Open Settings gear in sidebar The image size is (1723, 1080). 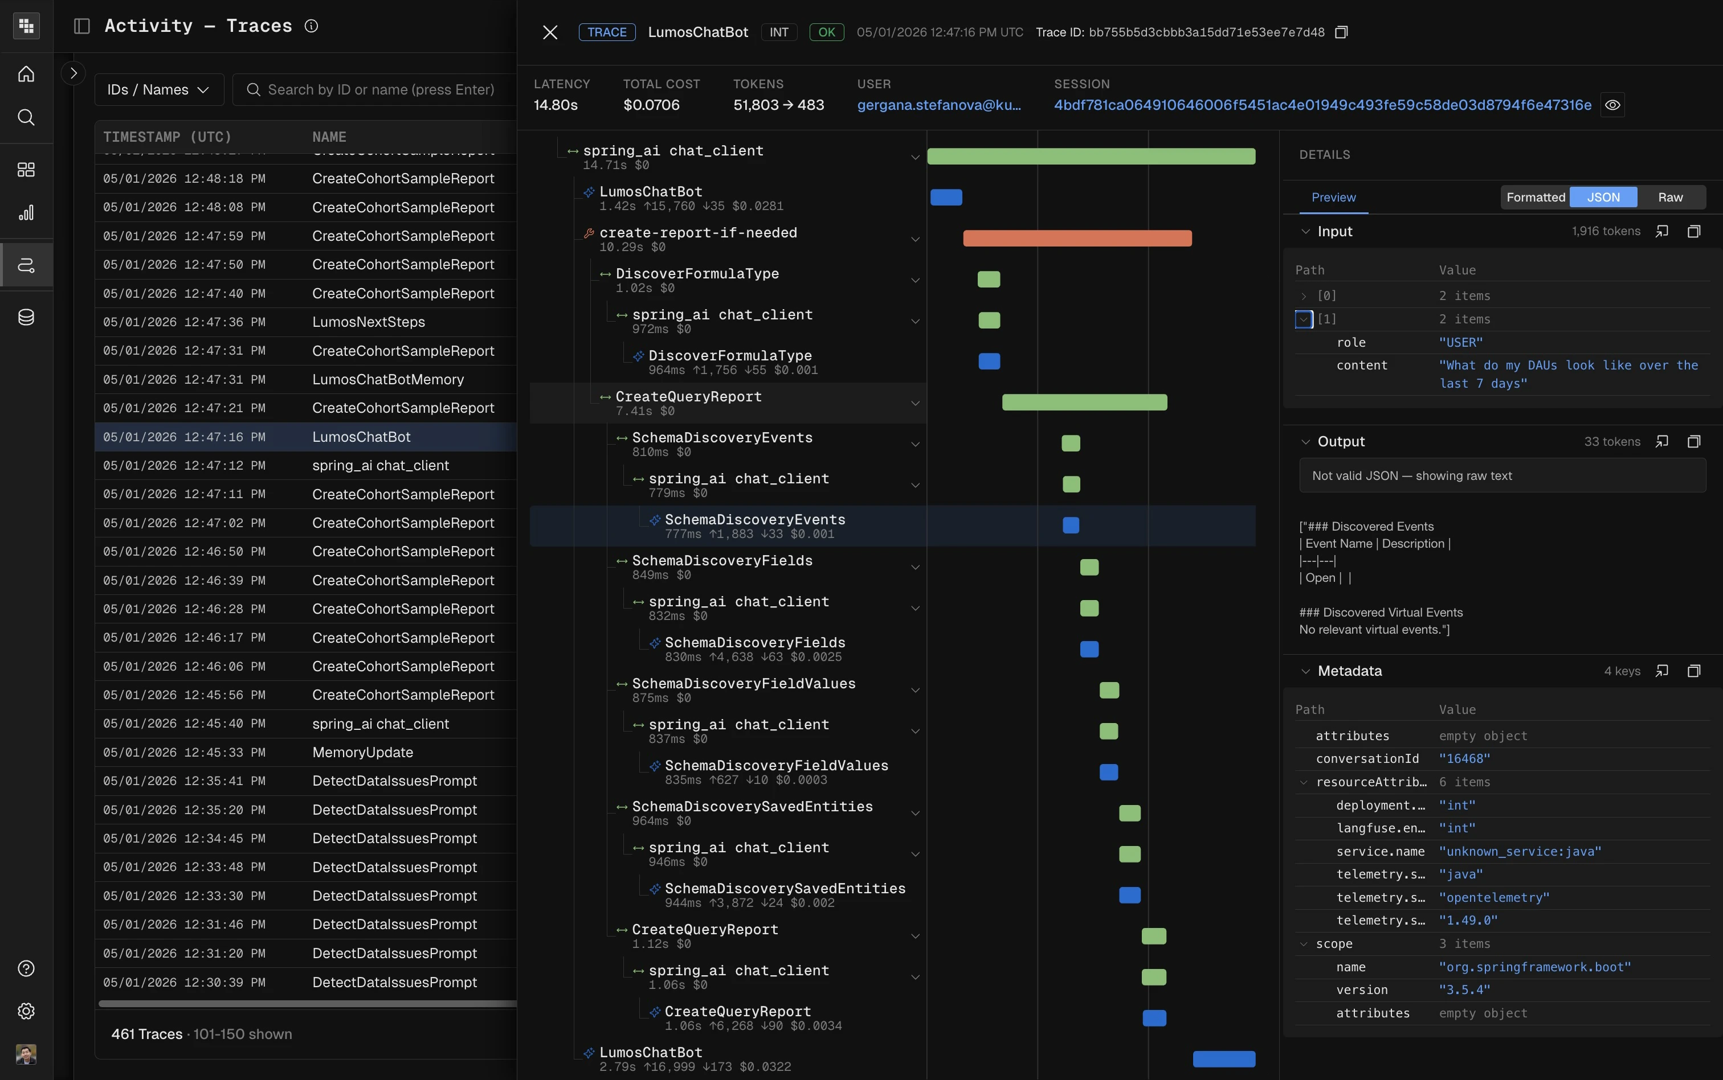point(26,1012)
